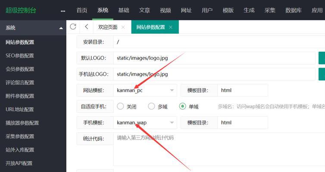Screen dimensions: 325x172
Task: Open 首页 in the top navigation
Action: pos(82,10)
